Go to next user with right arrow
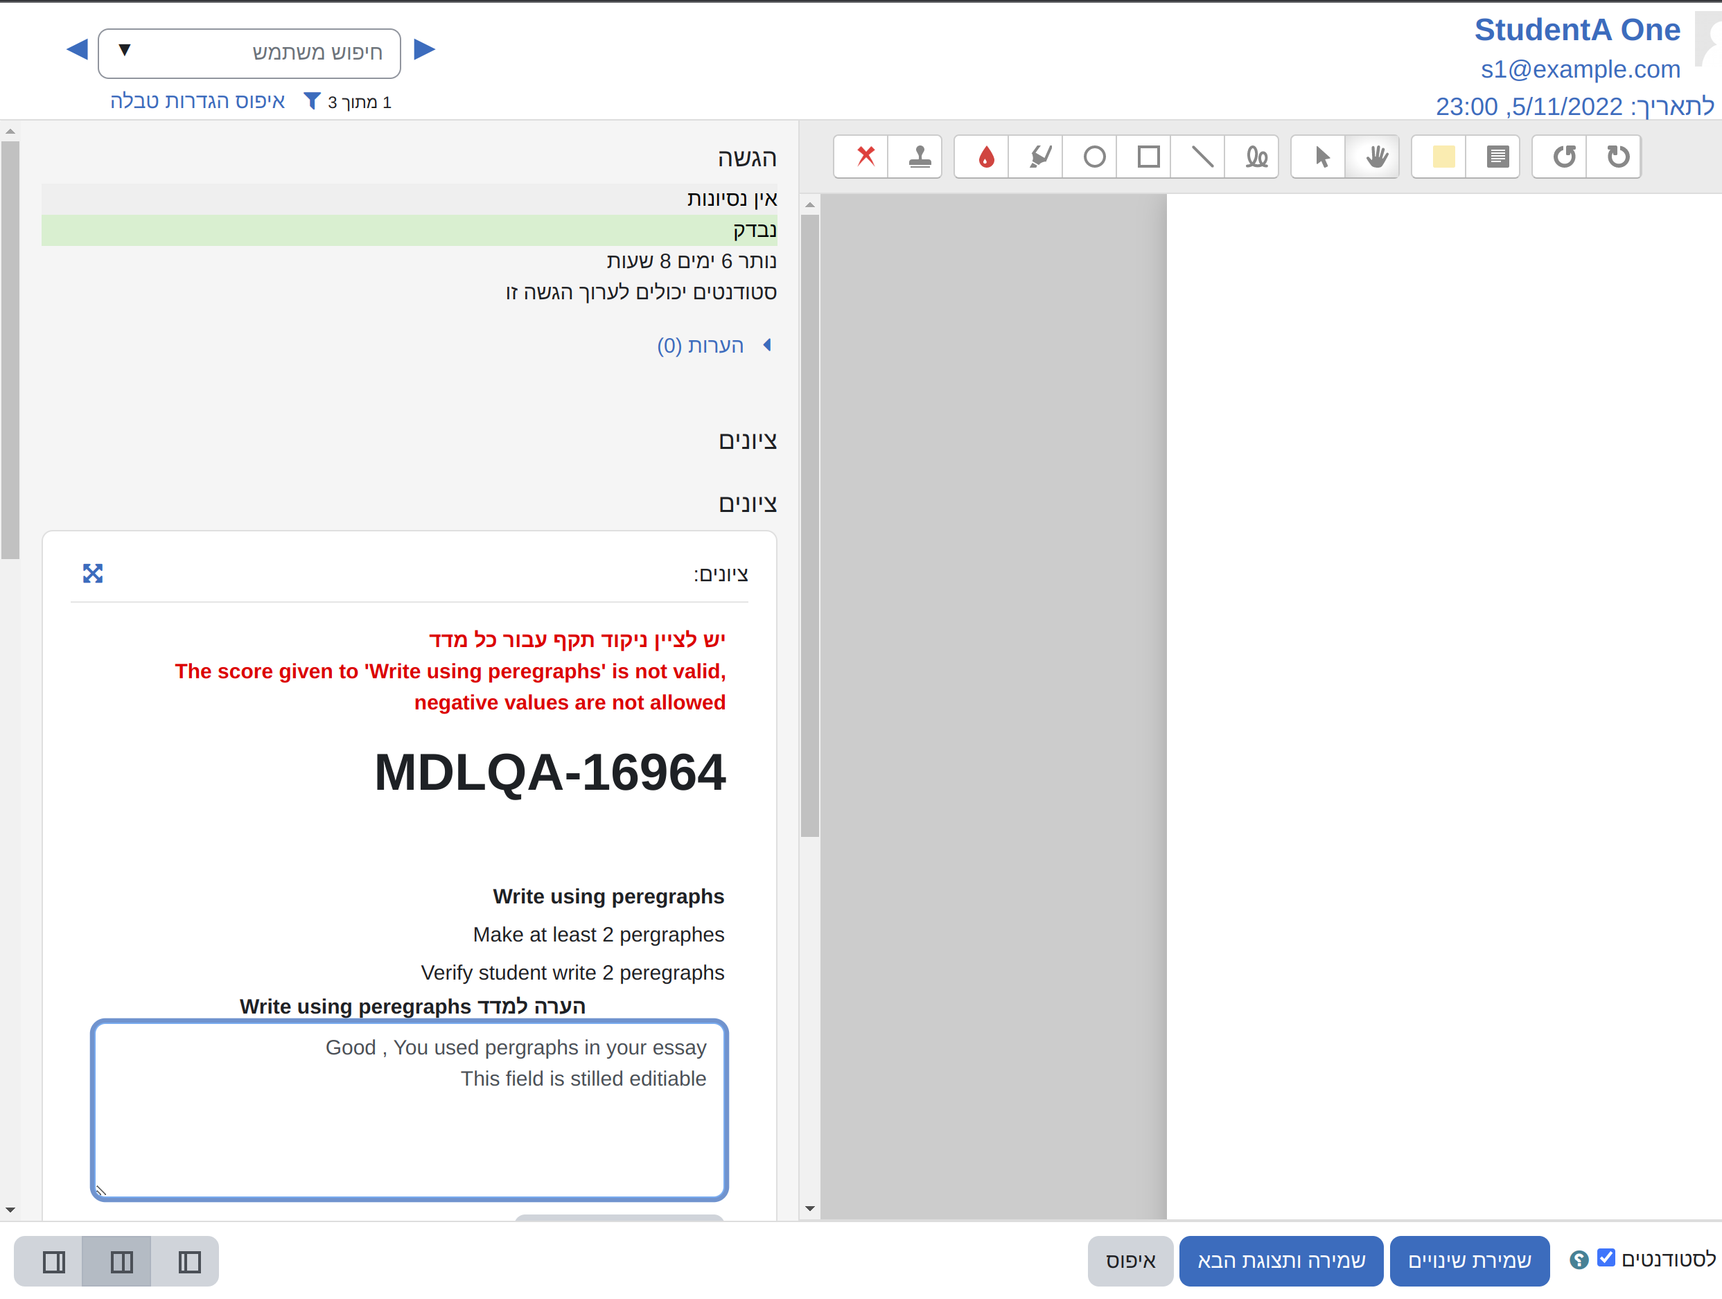The image size is (1722, 1299). pos(424,50)
